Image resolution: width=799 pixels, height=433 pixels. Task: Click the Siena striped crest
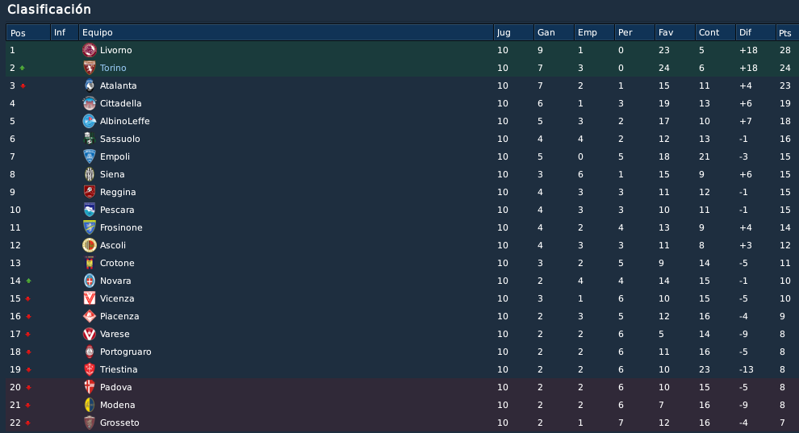(89, 174)
